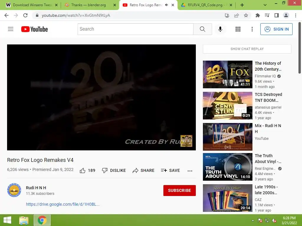Click The Truth About Vinyl title
The image size is (302, 226).
pos(268,159)
